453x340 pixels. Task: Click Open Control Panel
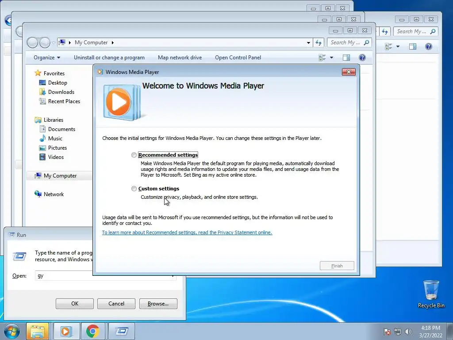pos(238,58)
